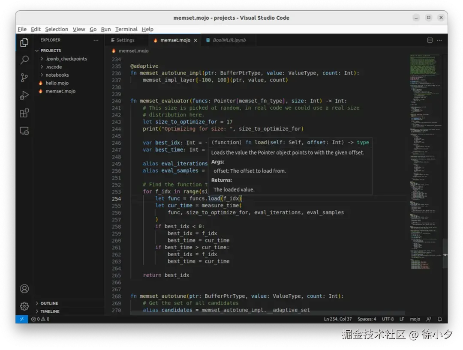This screenshot has width=463, height=350.
Task: Click the Settings tab icon
Action: tap(113, 40)
